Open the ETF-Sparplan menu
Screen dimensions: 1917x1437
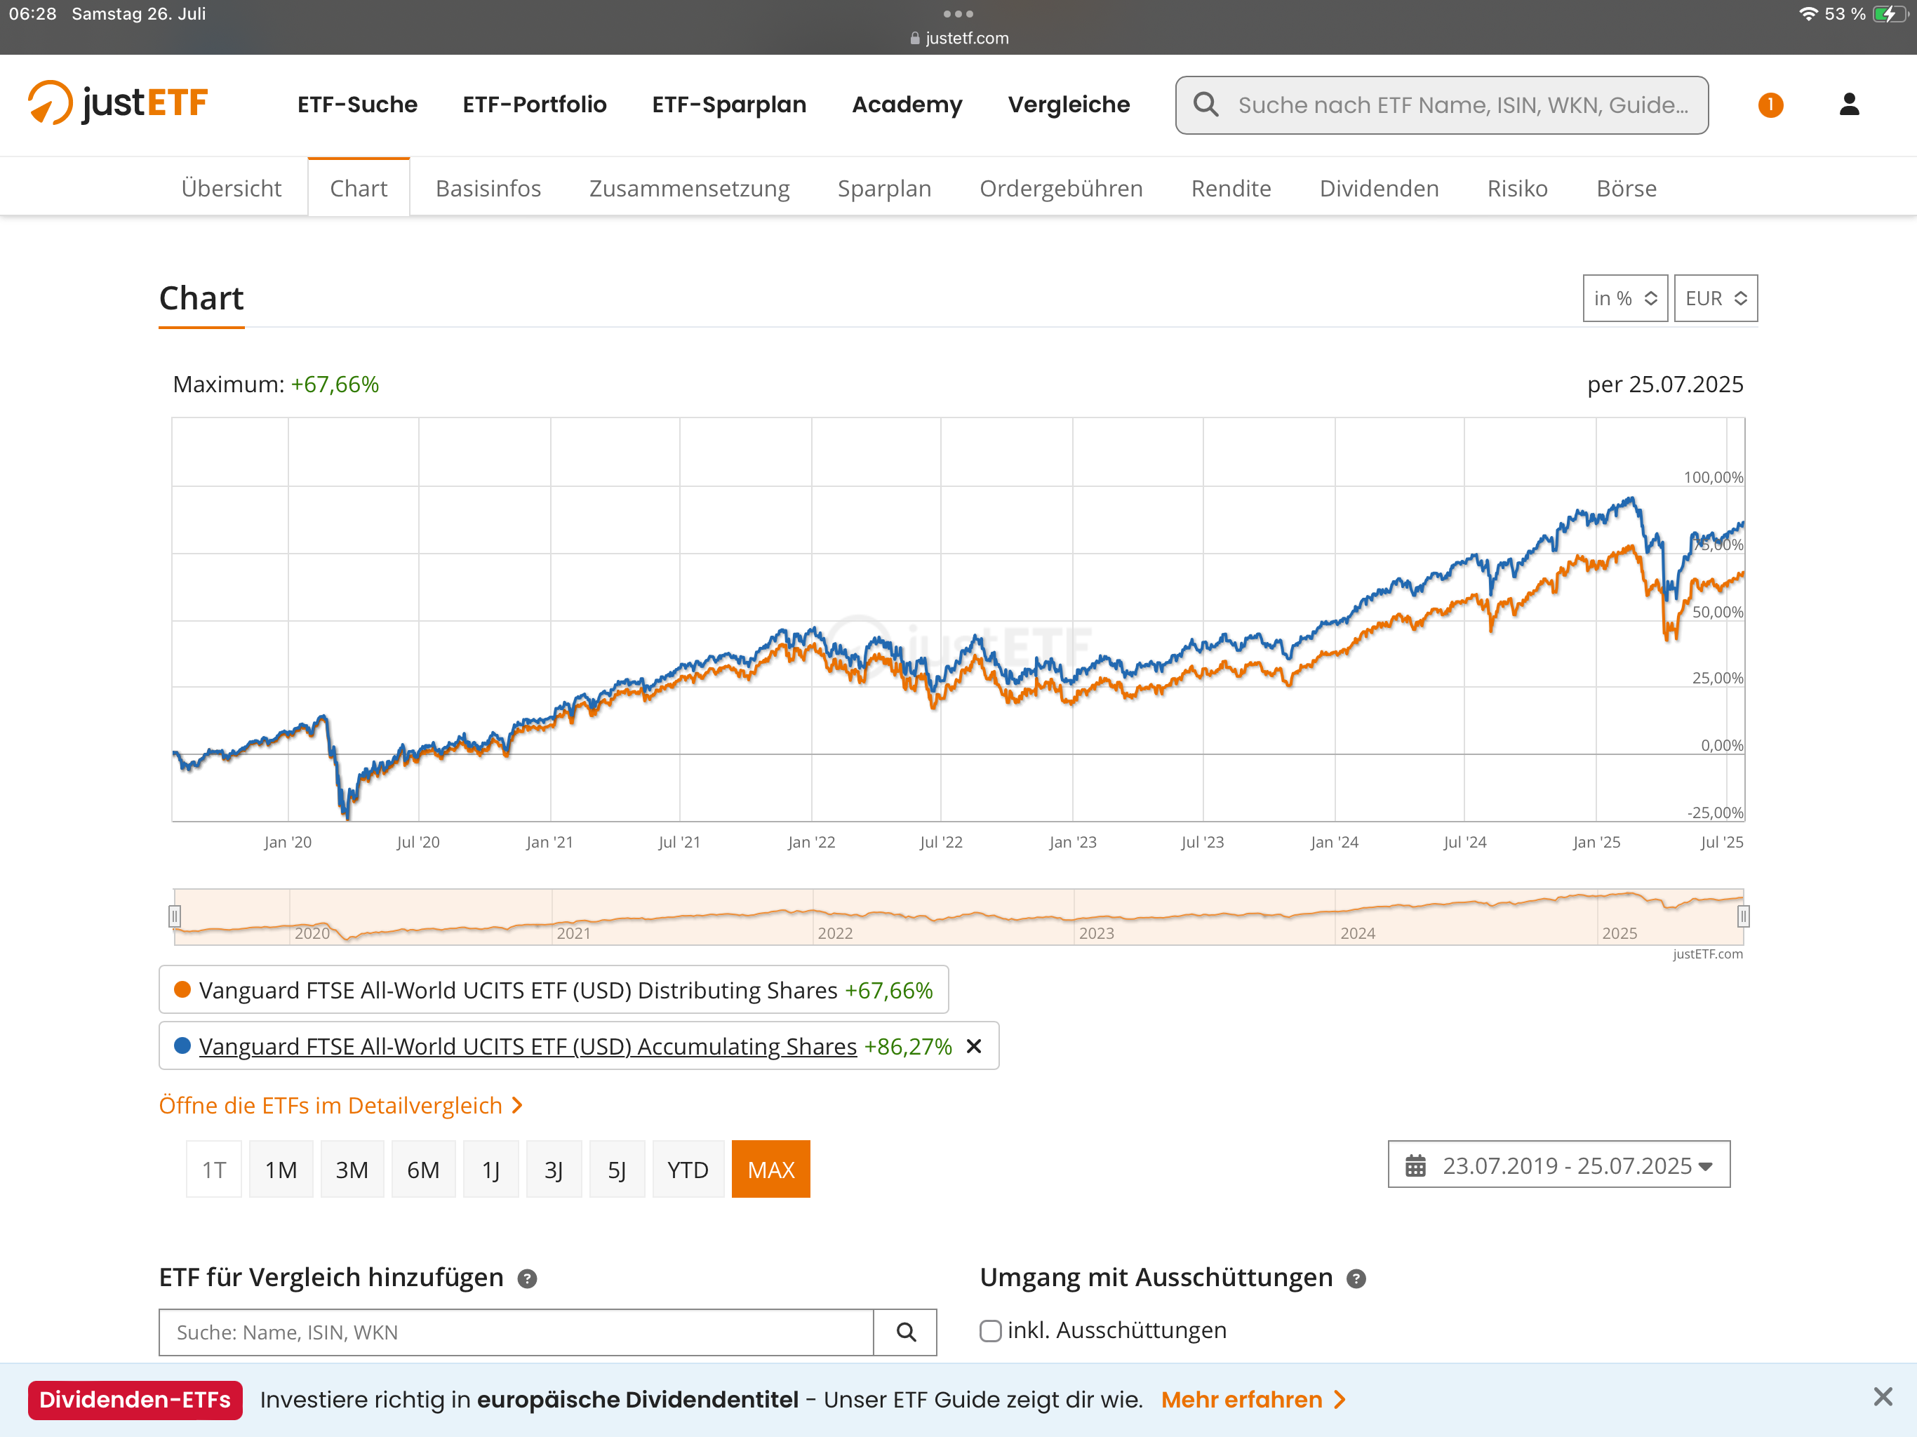(729, 105)
